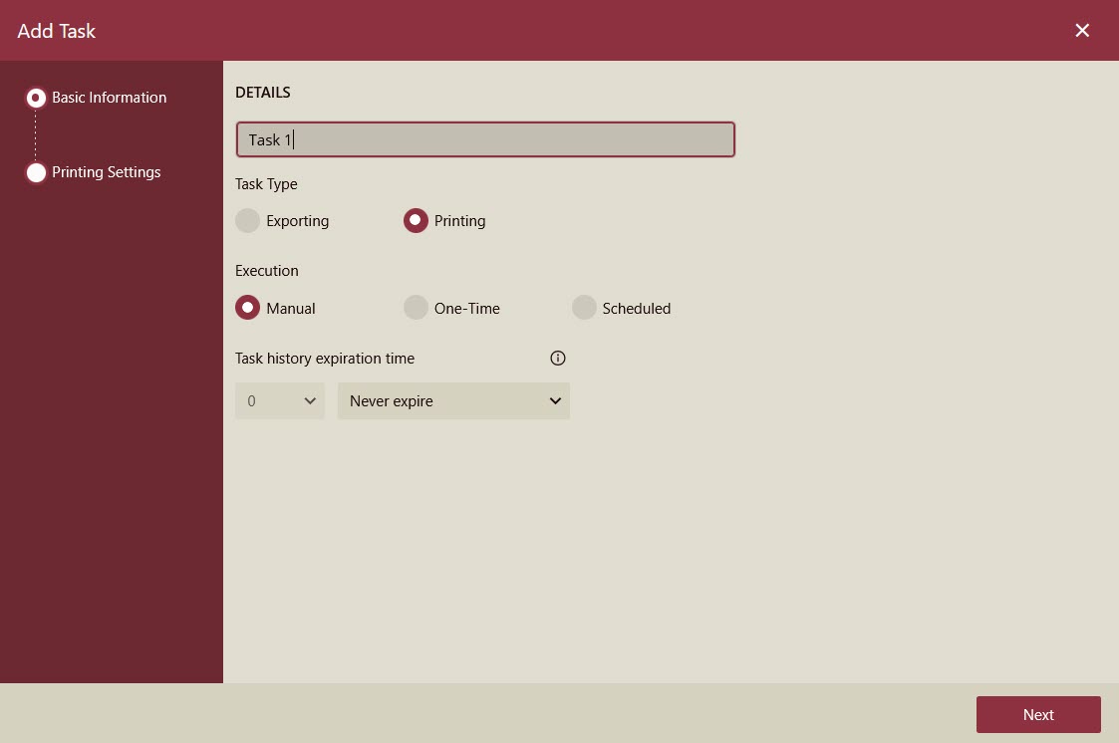The width and height of the screenshot is (1119, 743).
Task: Select the Printing task type
Action: pos(416,220)
